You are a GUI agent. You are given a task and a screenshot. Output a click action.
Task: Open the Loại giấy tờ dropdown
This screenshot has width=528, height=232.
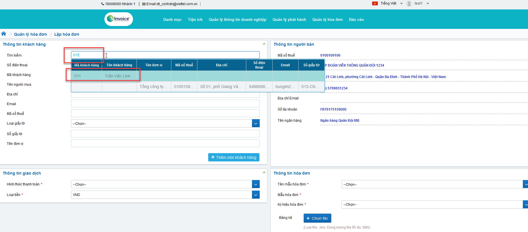[256, 123]
